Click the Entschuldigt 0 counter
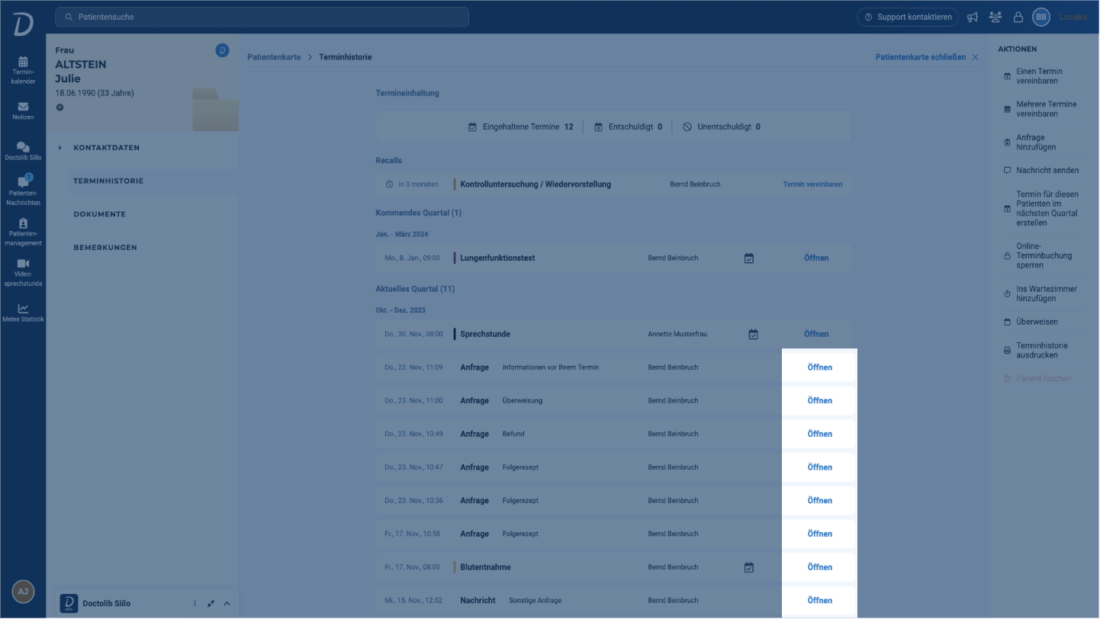 point(628,127)
